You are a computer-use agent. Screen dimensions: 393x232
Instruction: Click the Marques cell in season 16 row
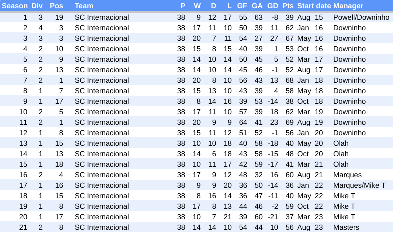pyautogui.click(x=347, y=175)
